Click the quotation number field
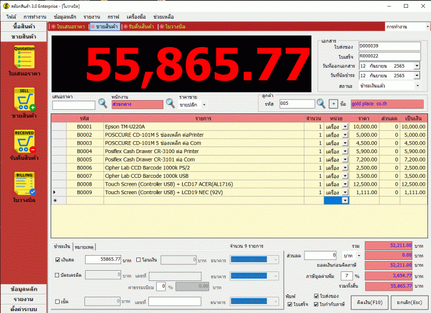The height and width of the screenshot is (313, 431). point(74,105)
